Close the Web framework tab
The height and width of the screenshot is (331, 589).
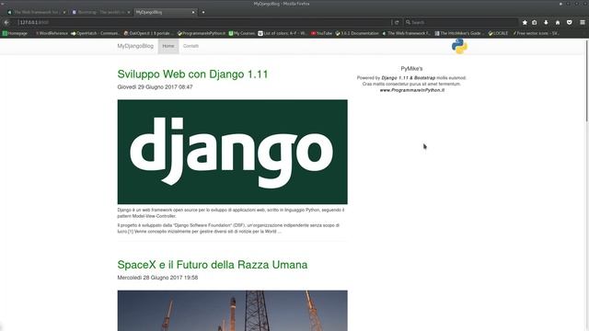pyautogui.click(x=64, y=12)
